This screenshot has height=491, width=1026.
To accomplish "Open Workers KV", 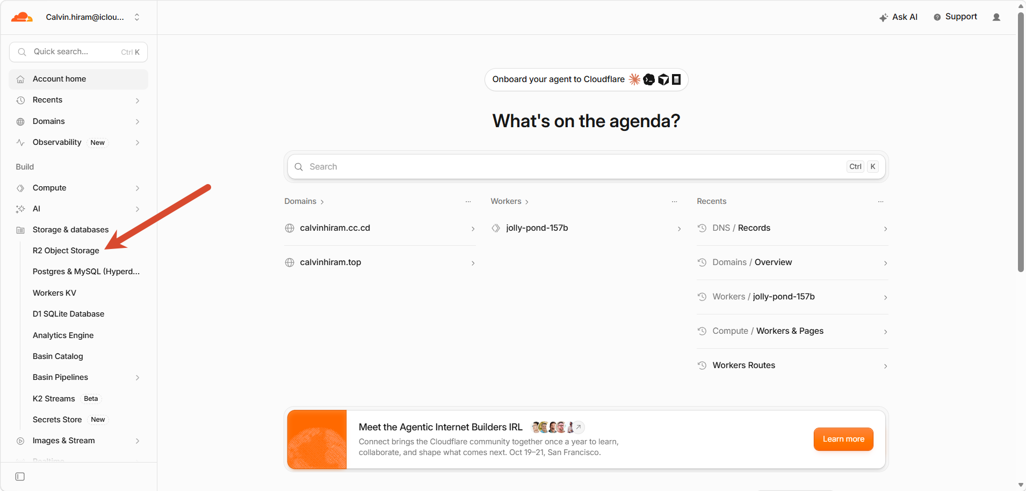I will coord(54,293).
